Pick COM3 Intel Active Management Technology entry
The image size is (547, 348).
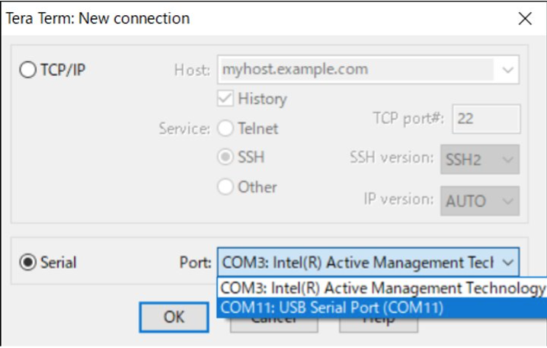[x=382, y=288]
